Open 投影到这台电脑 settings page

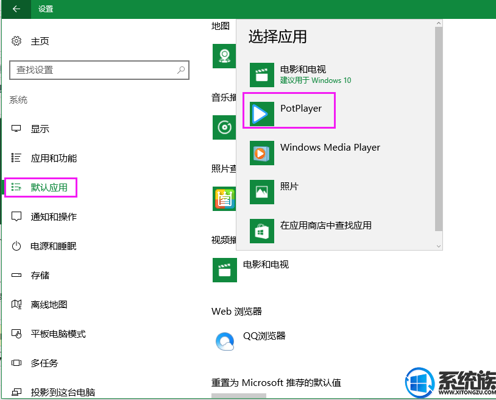[63, 393]
